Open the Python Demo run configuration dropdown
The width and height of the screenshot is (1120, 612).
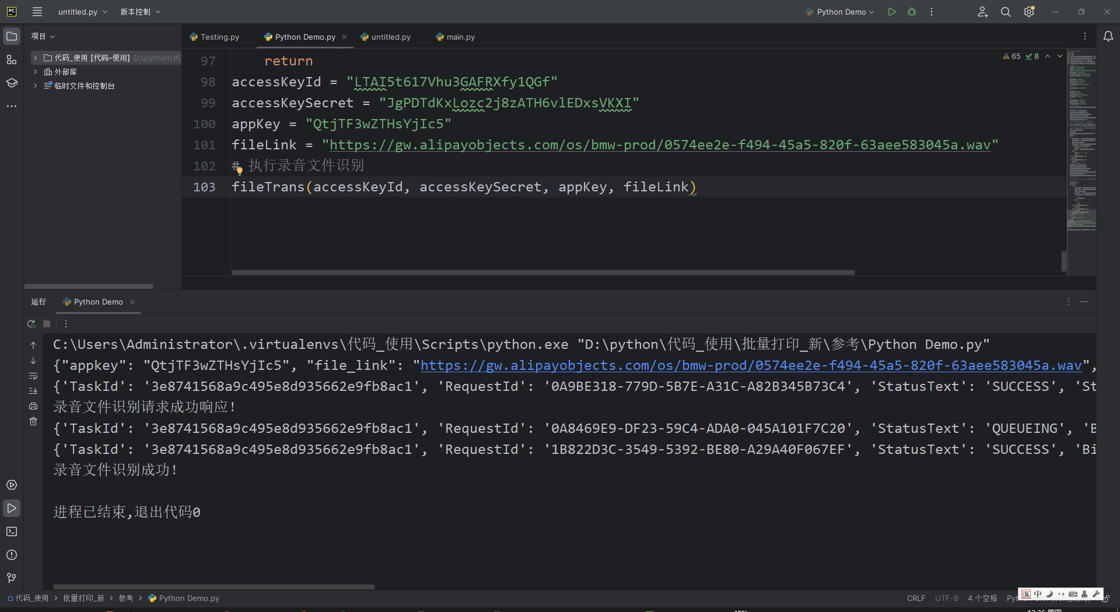click(840, 12)
